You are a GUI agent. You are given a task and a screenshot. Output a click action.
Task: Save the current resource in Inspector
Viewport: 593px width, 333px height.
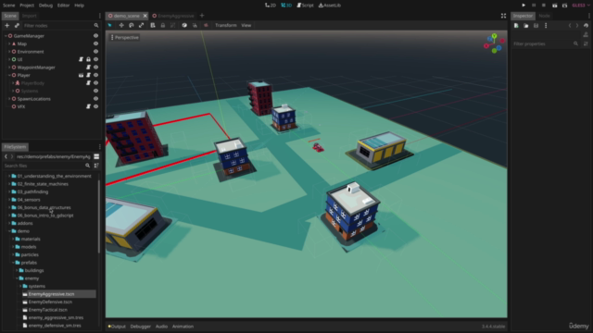click(536, 26)
